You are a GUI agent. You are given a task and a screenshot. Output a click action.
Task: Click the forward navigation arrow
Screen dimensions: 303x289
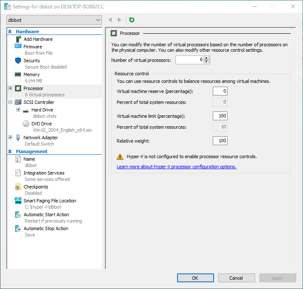click(120, 20)
